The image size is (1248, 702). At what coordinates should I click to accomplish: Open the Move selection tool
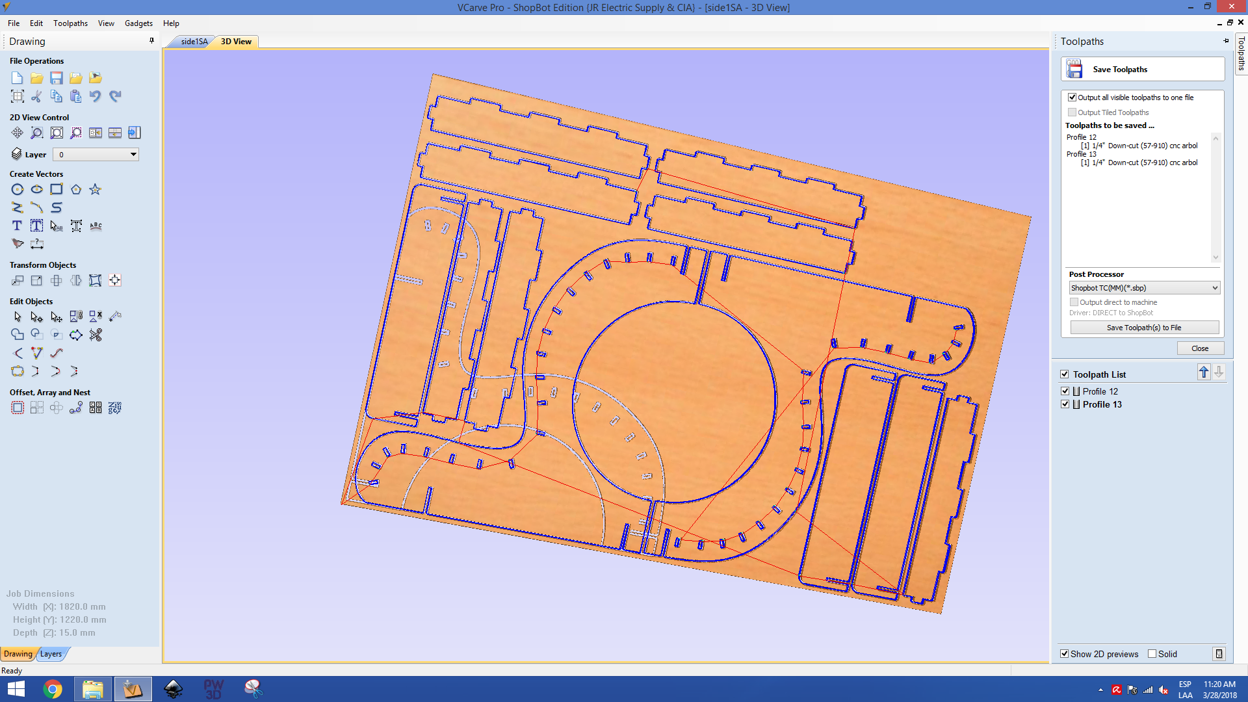click(18, 280)
